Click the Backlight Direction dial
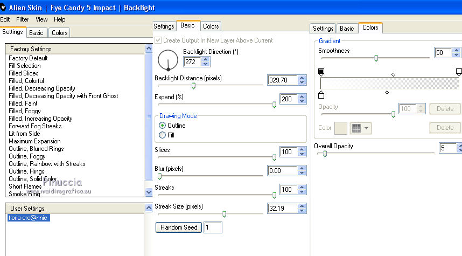Viewport: 462px width, 256px height. pyautogui.click(x=168, y=60)
